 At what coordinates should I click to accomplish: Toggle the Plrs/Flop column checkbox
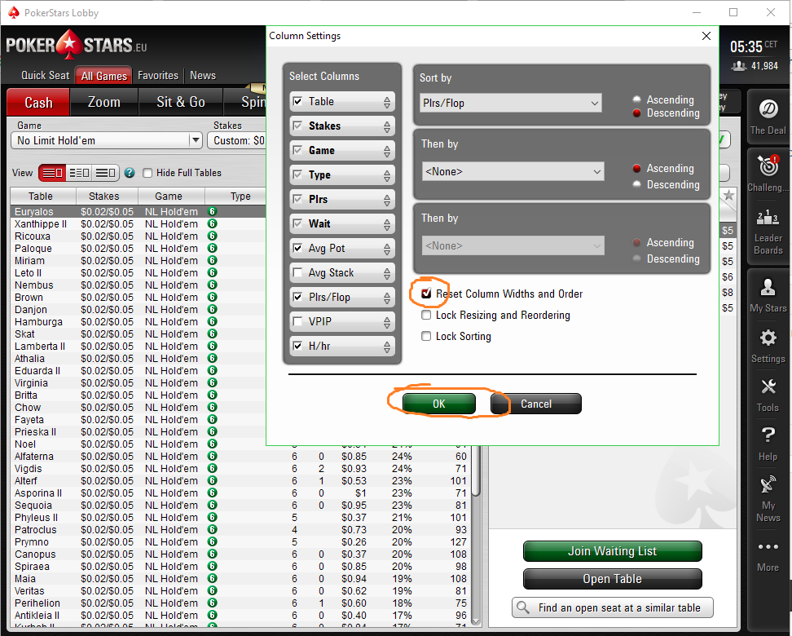point(297,297)
